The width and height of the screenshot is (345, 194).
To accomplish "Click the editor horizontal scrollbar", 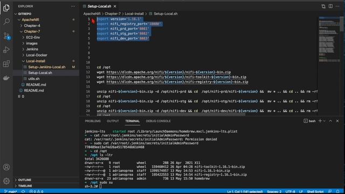I will click(171, 114).
